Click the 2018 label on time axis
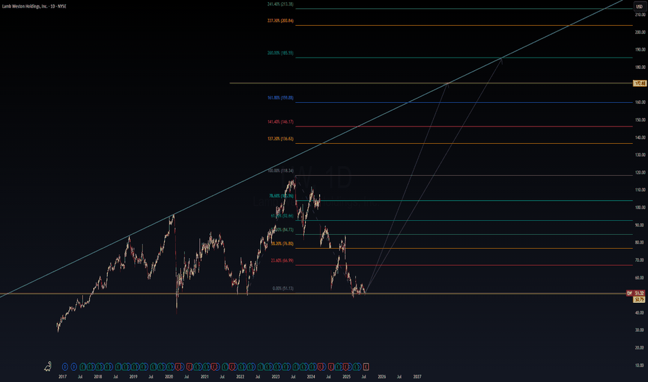 [98, 376]
